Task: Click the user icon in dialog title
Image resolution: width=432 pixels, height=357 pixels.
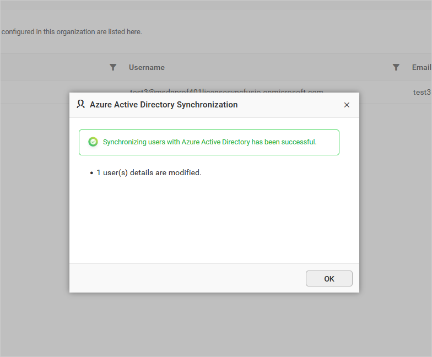Action: point(80,104)
